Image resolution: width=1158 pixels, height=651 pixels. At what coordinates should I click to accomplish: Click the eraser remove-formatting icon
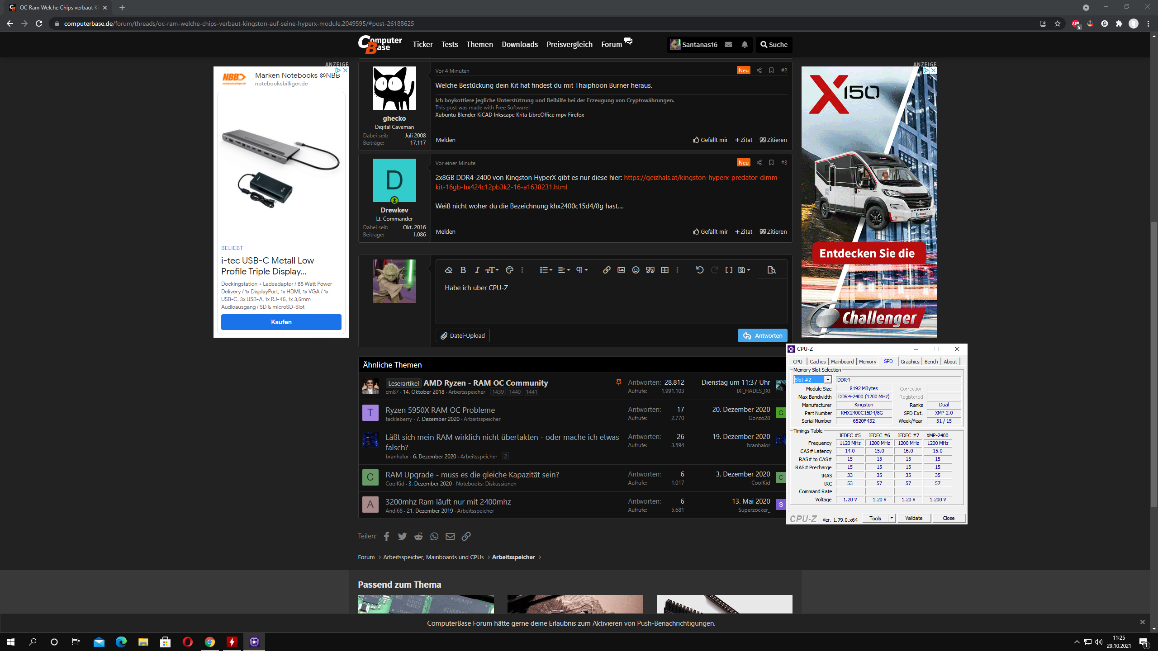tap(448, 270)
